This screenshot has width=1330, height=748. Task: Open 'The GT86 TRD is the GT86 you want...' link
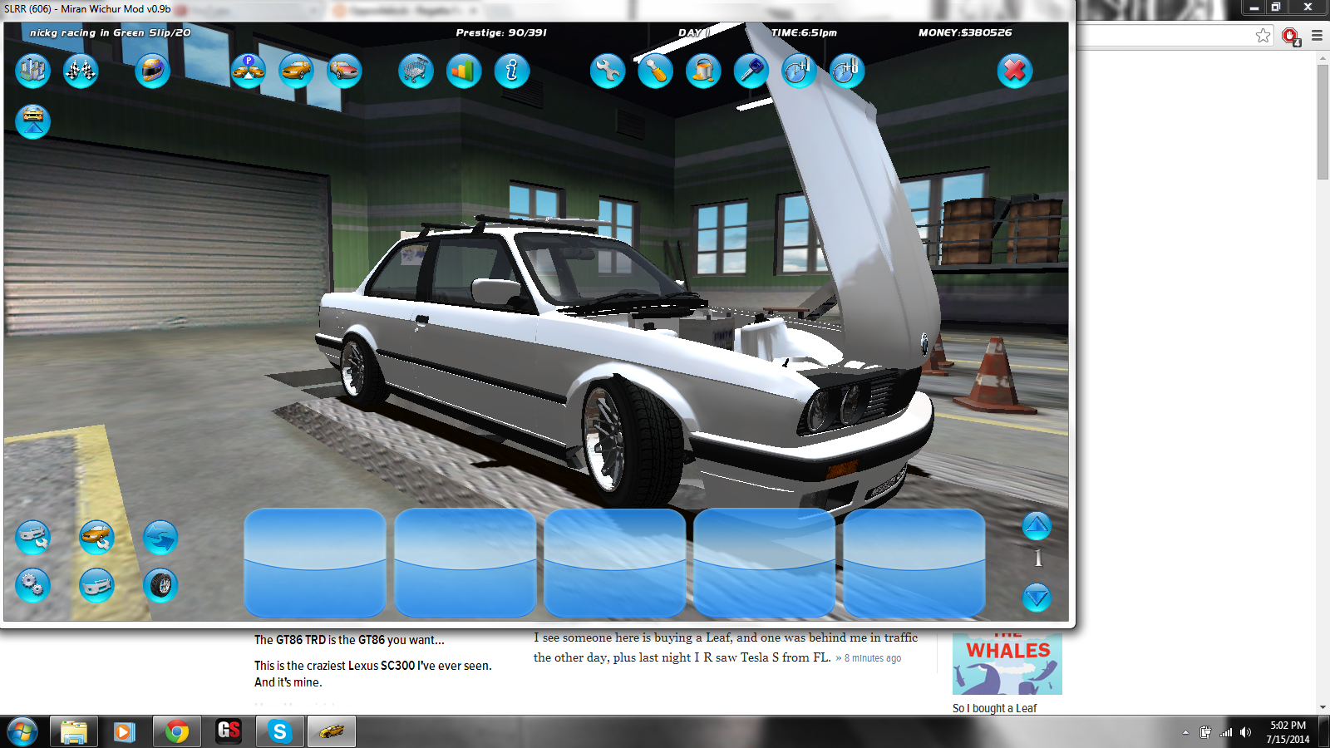pyautogui.click(x=349, y=640)
